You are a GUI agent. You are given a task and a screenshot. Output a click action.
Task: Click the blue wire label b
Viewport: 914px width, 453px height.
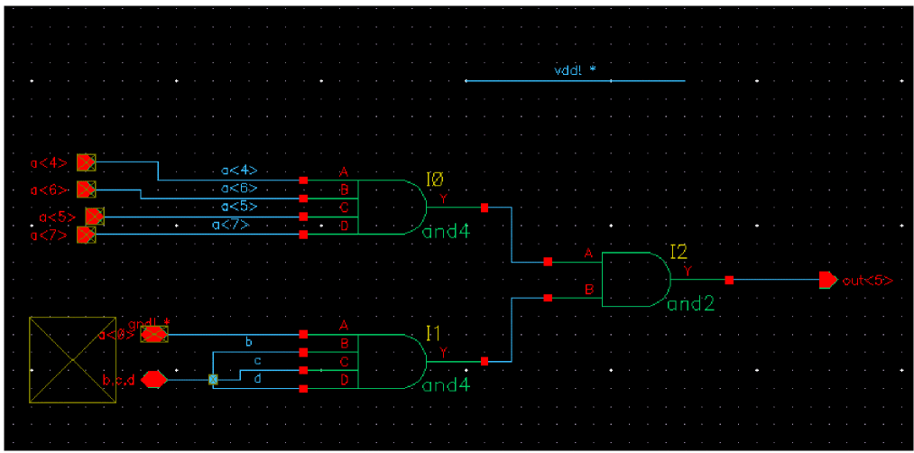250,342
